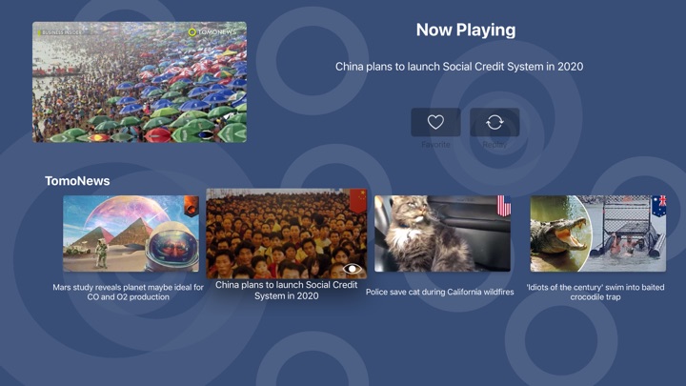Click the Business Insider watermark on video
Image resolution: width=686 pixels, height=386 pixels.
point(60,32)
